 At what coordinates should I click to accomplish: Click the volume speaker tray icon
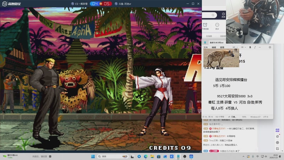[266, 156]
